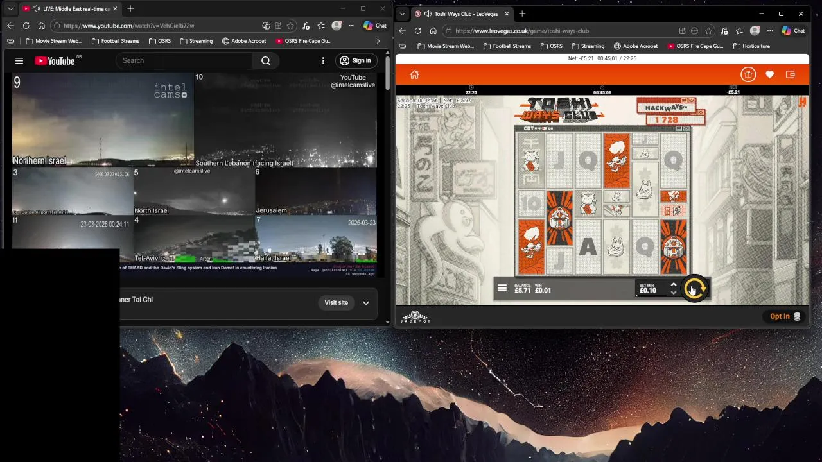Screen dimensions: 822x462
Task: Open Football Streams folder in LeoVegas window
Action: coord(507,46)
